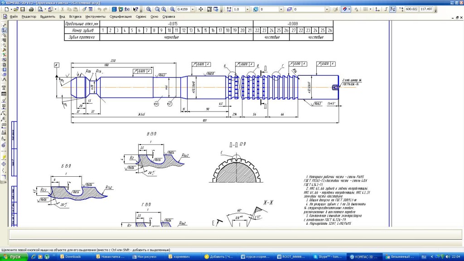Click the Cut scissors icon
The image size is (464, 261).
tap(63, 10)
